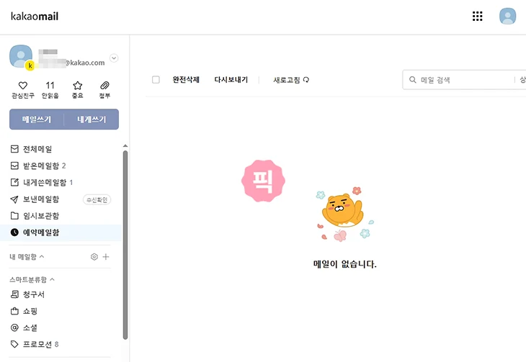Expand the account dropdown arrow
Screen dimensions: 526x362
click(114, 58)
